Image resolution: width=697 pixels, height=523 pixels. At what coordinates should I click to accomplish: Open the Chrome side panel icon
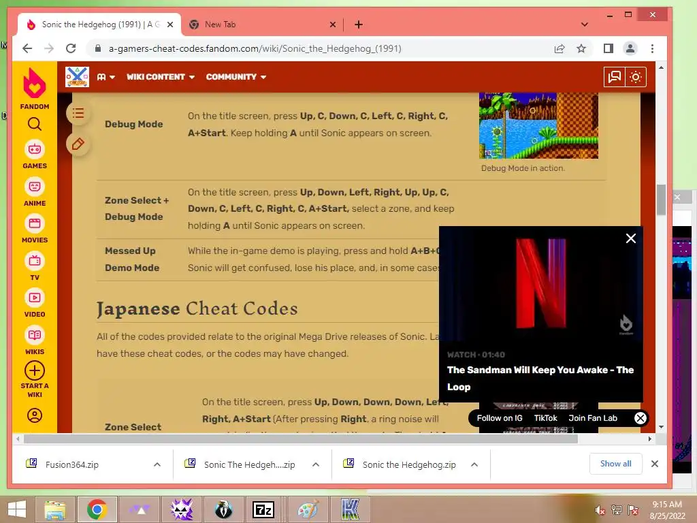coord(608,48)
